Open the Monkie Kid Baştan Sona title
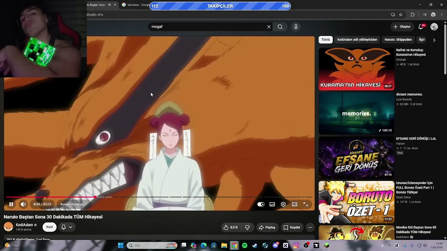The width and height of the screenshot is (447, 251). pyautogui.click(x=416, y=229)
